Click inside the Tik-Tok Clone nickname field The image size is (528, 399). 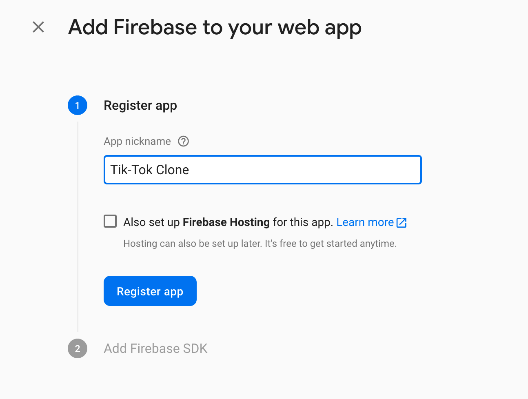tap(262, 170)
